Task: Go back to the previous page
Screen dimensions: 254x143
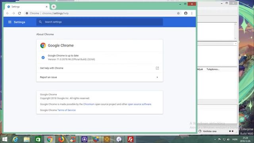Action: pyautogui.click(x=8, y=13)
